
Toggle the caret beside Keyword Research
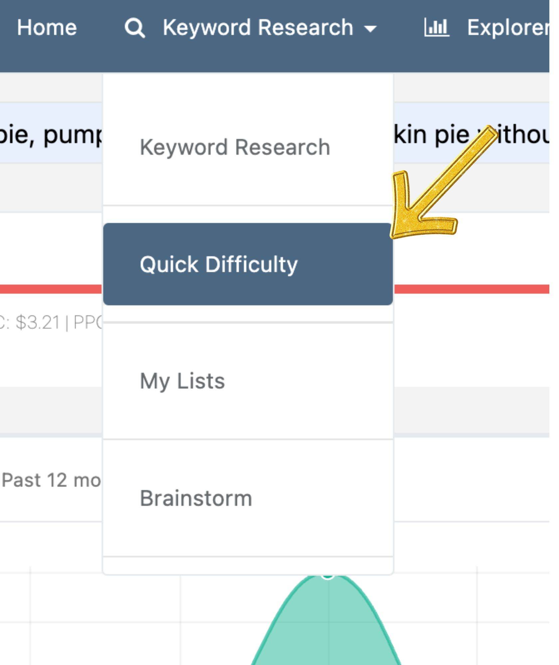pos(370,29)
